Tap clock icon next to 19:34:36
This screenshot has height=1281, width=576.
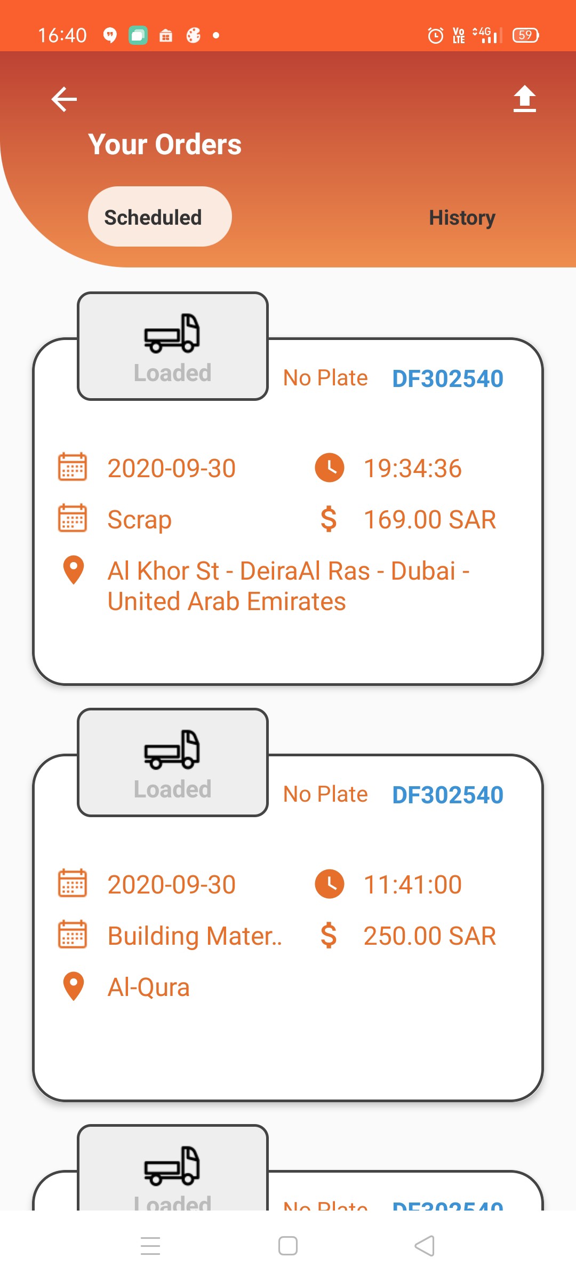click(329, 468)
